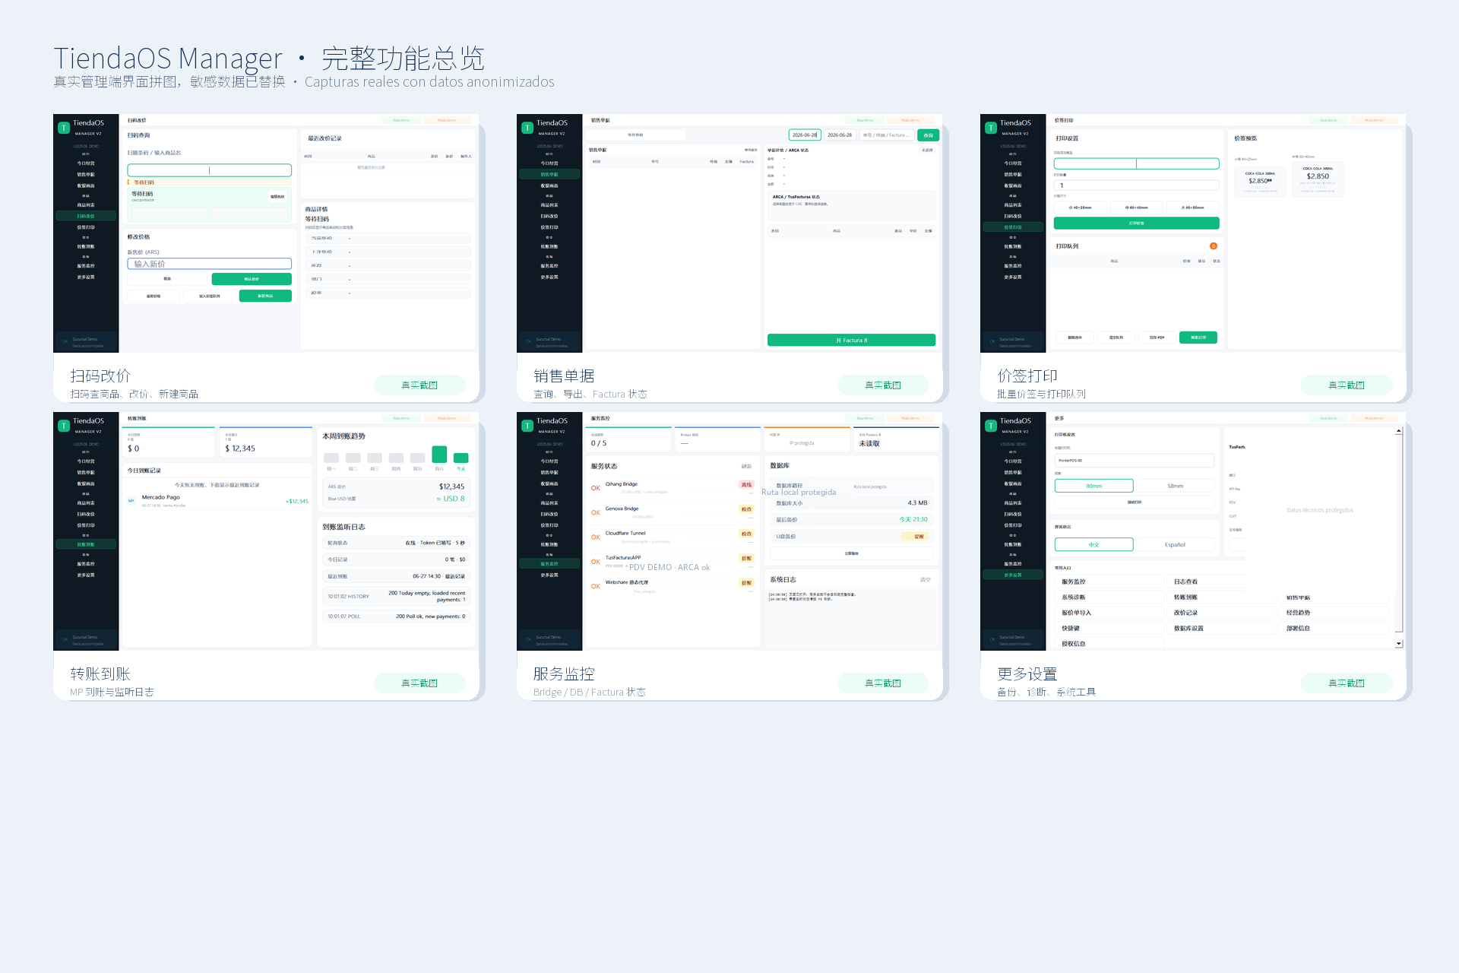Select 服务监控 in 服务监控 panel sidebar
1459x973 pixels.
coord(549,564)
